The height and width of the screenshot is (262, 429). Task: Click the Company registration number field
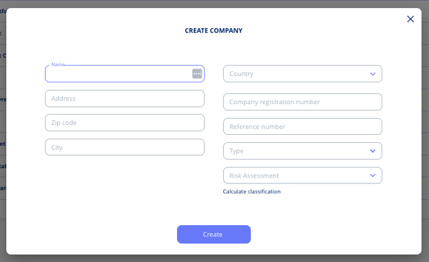click(302, 102)
